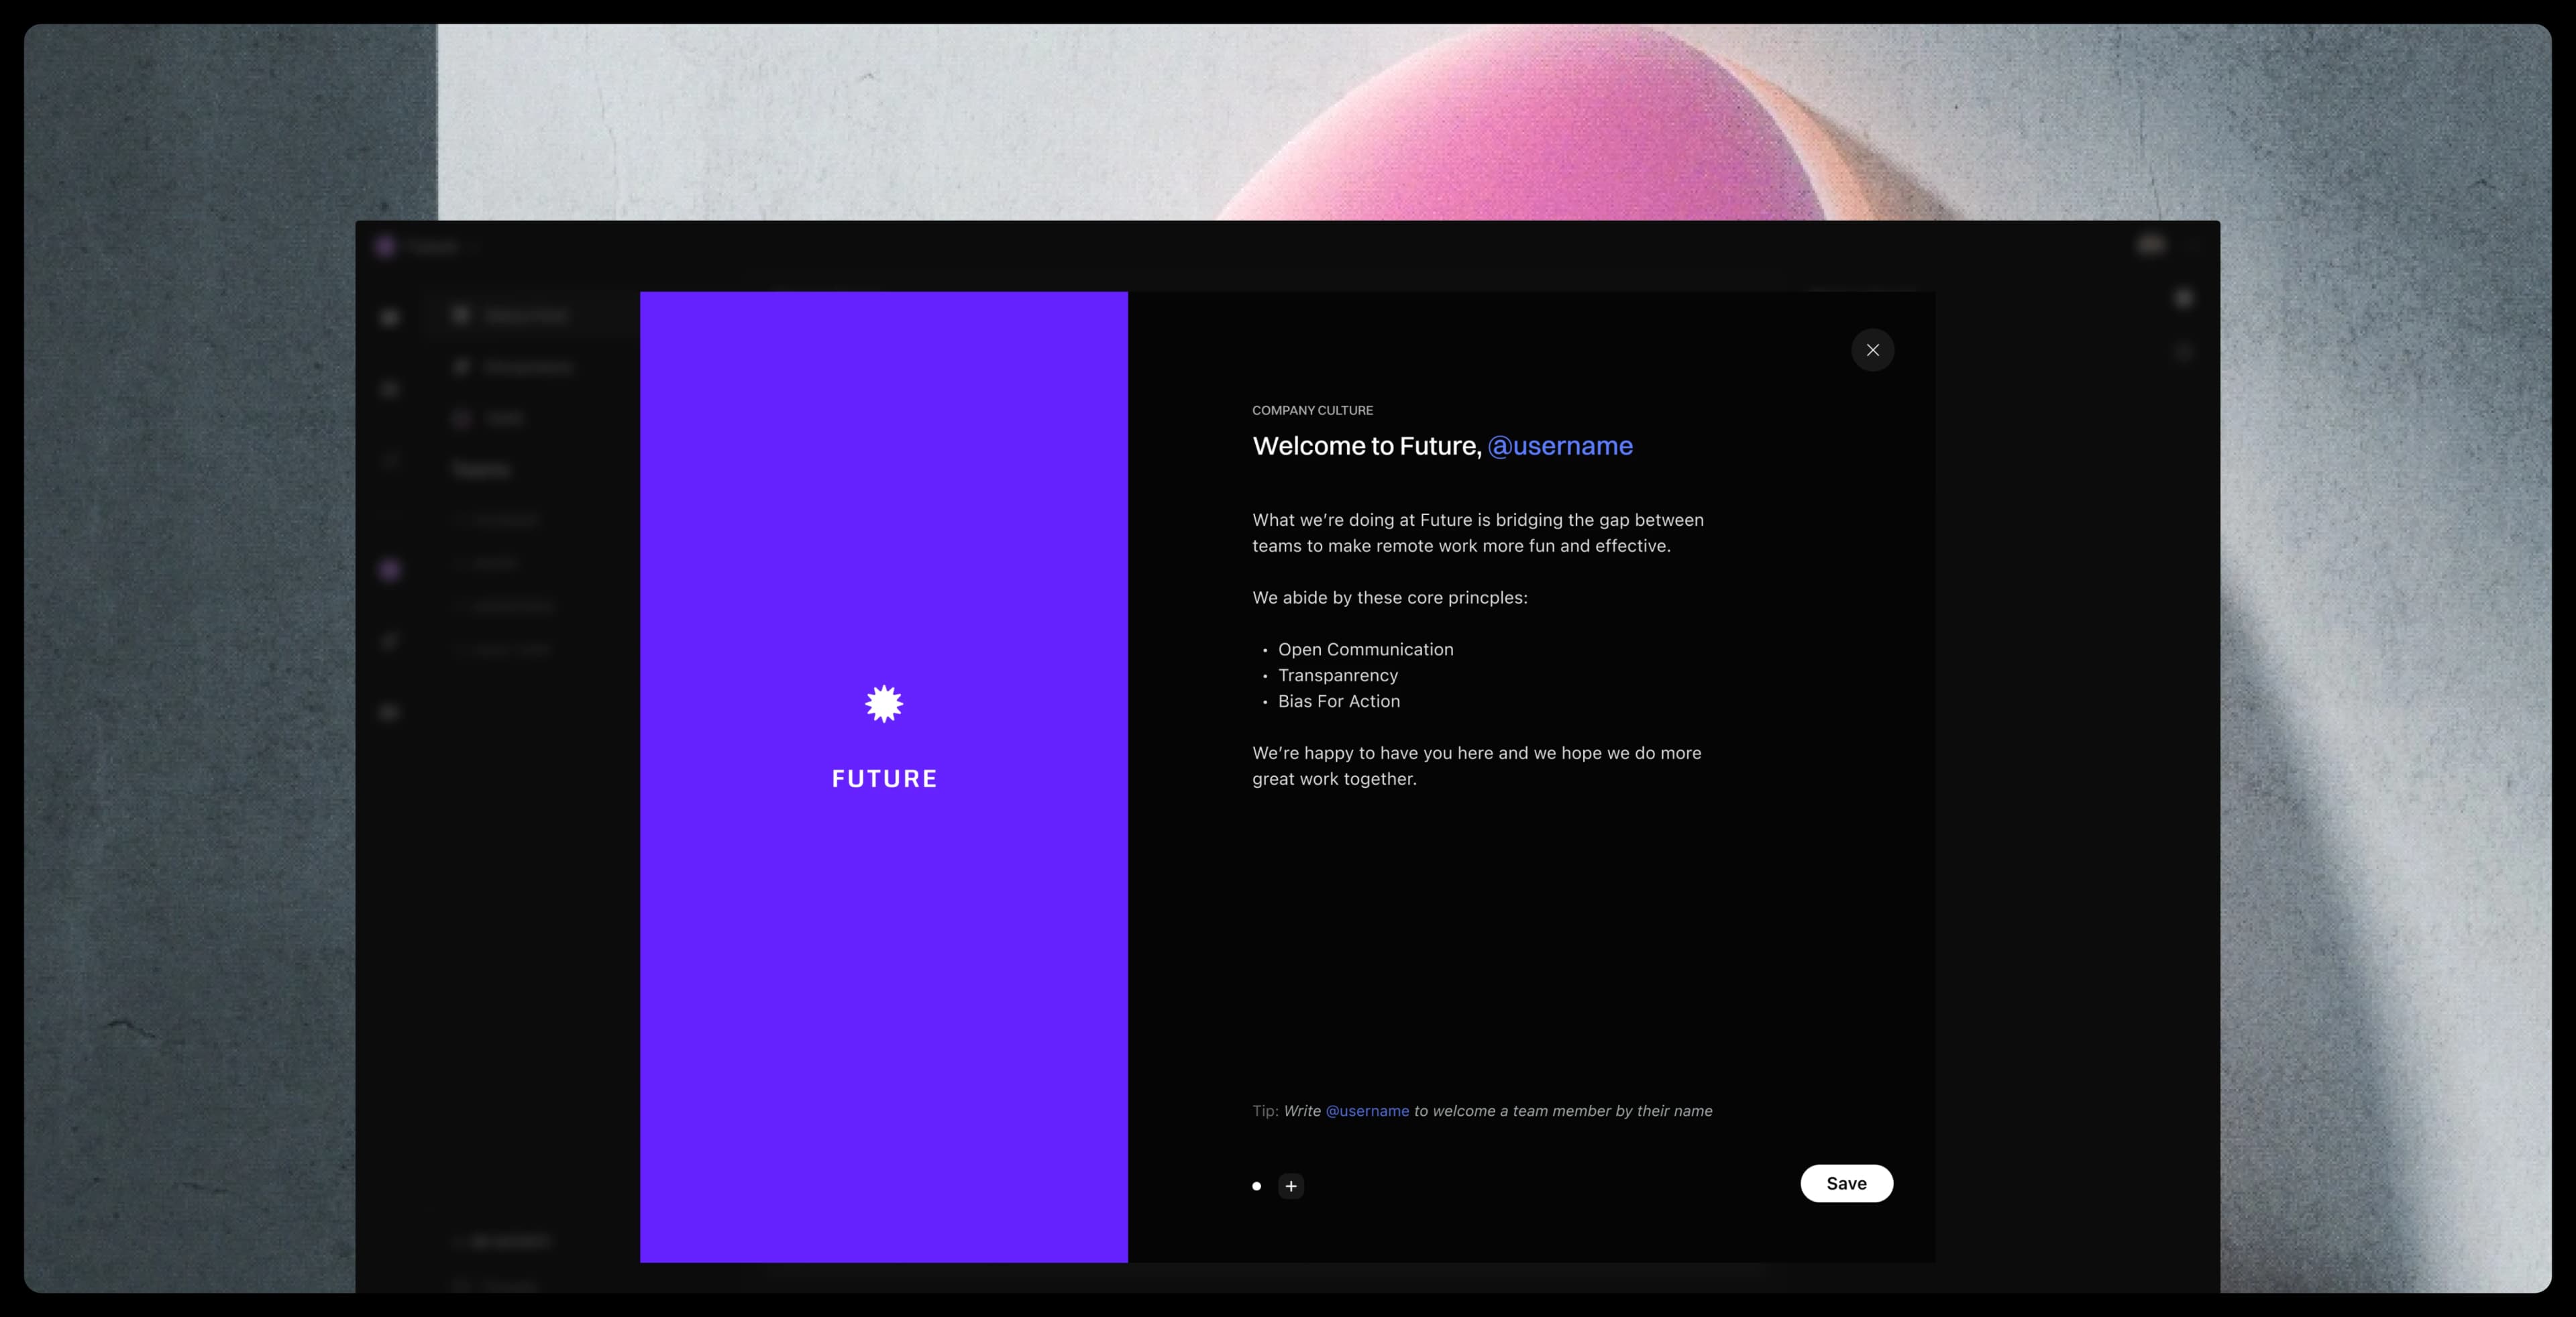Select the second channel entry in the sidebar
Screen dimensions: 2576x1317
[510, 367]
